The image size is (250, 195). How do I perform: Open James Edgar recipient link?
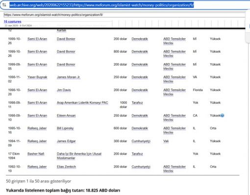(66, 141)
